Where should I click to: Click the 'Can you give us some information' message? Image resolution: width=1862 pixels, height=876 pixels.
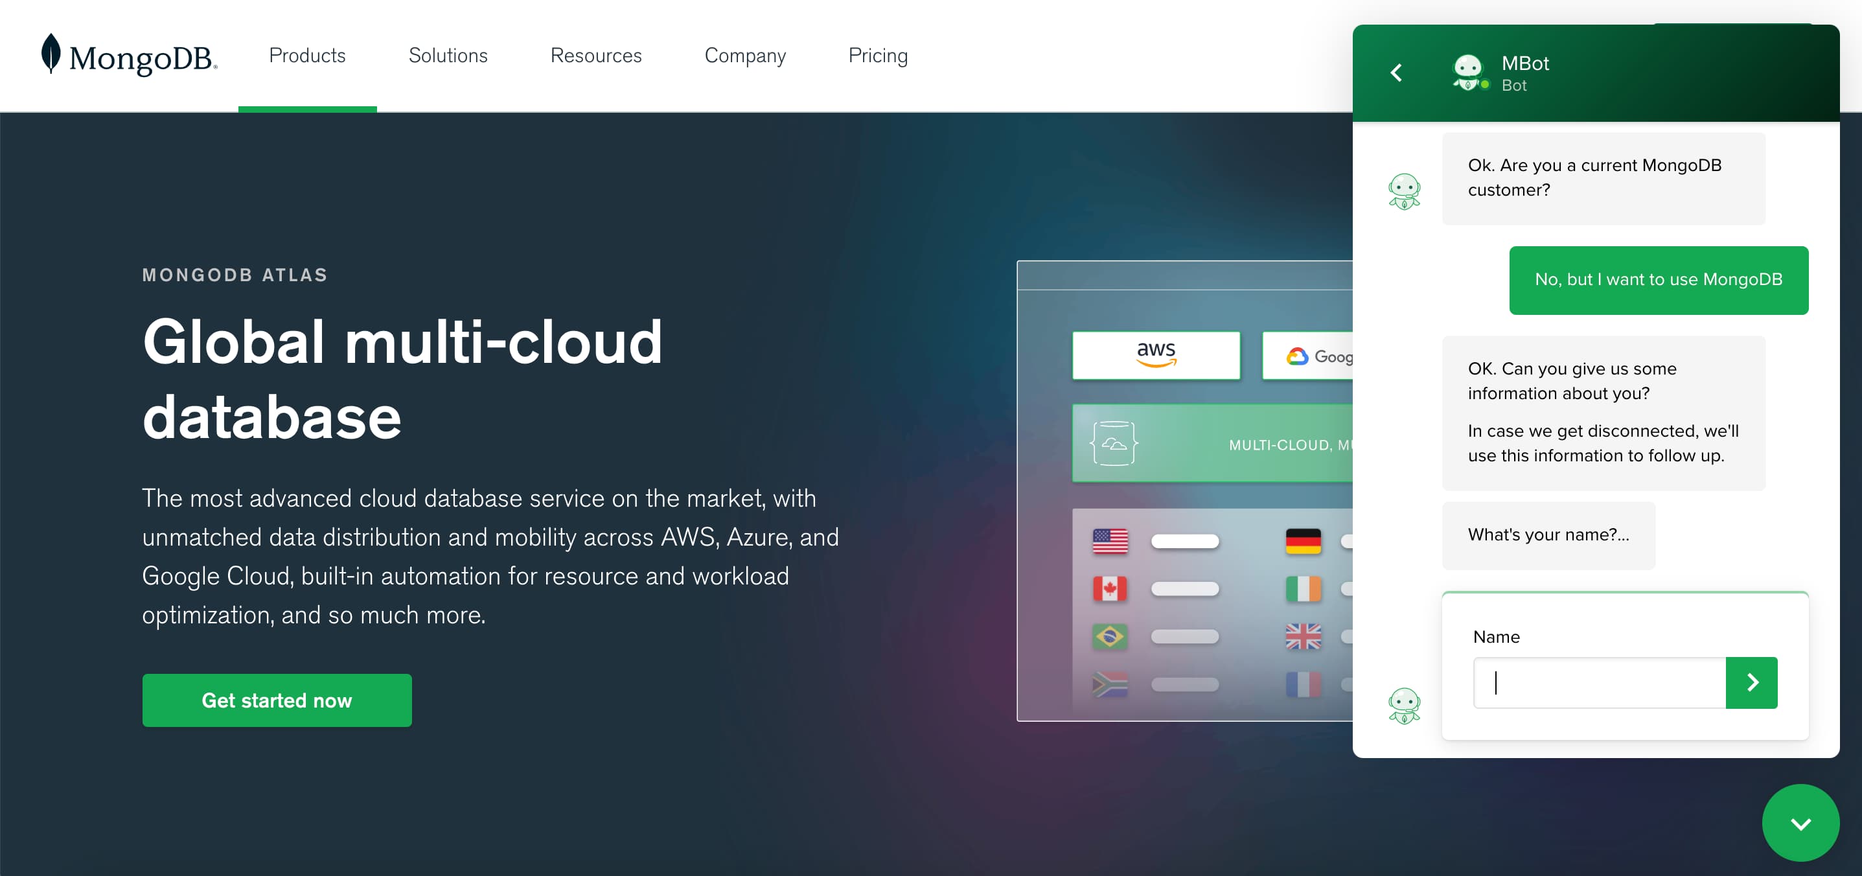click(1603, 413)
